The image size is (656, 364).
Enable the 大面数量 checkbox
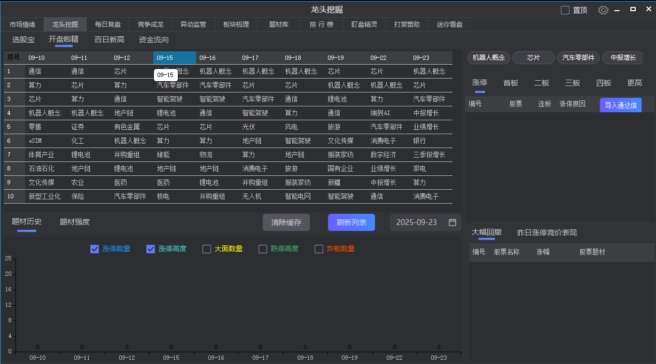[x=206, y=249]
